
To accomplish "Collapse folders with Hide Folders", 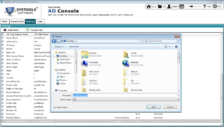I will 60,107.
